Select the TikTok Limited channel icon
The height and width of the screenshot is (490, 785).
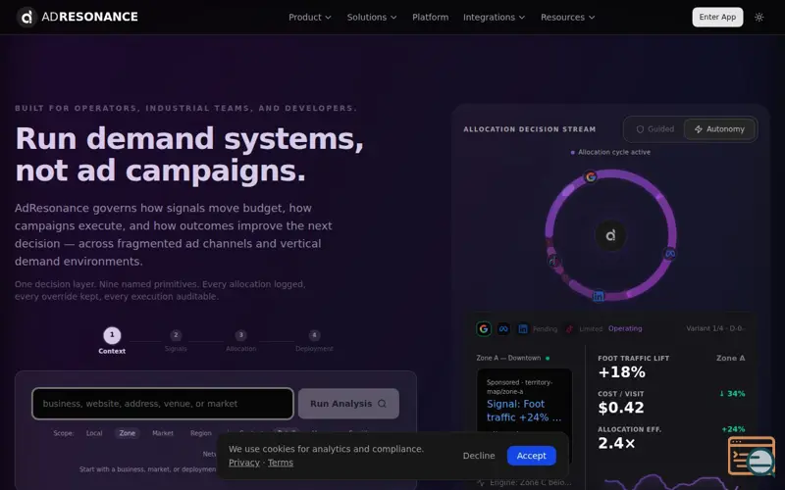tap(569, 328)
